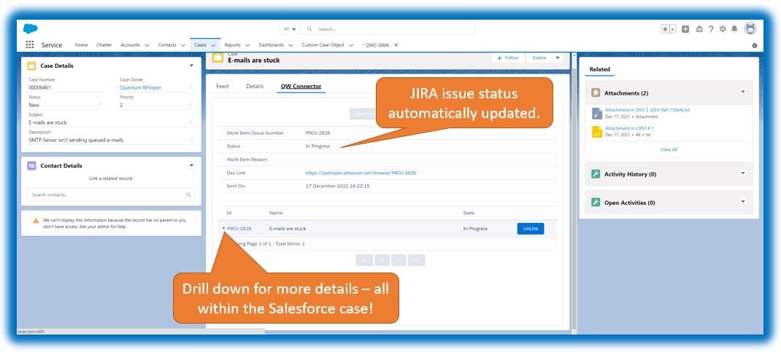
Task: Click the Delete button
Action: 539,58
